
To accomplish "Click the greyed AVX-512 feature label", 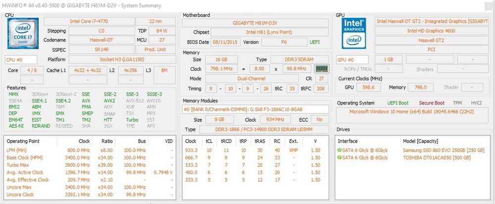I will pos(135,101).
